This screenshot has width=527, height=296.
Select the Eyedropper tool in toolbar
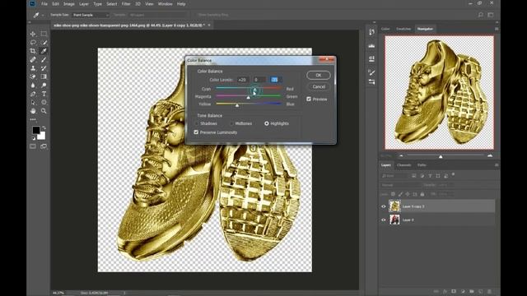point(44,51)
